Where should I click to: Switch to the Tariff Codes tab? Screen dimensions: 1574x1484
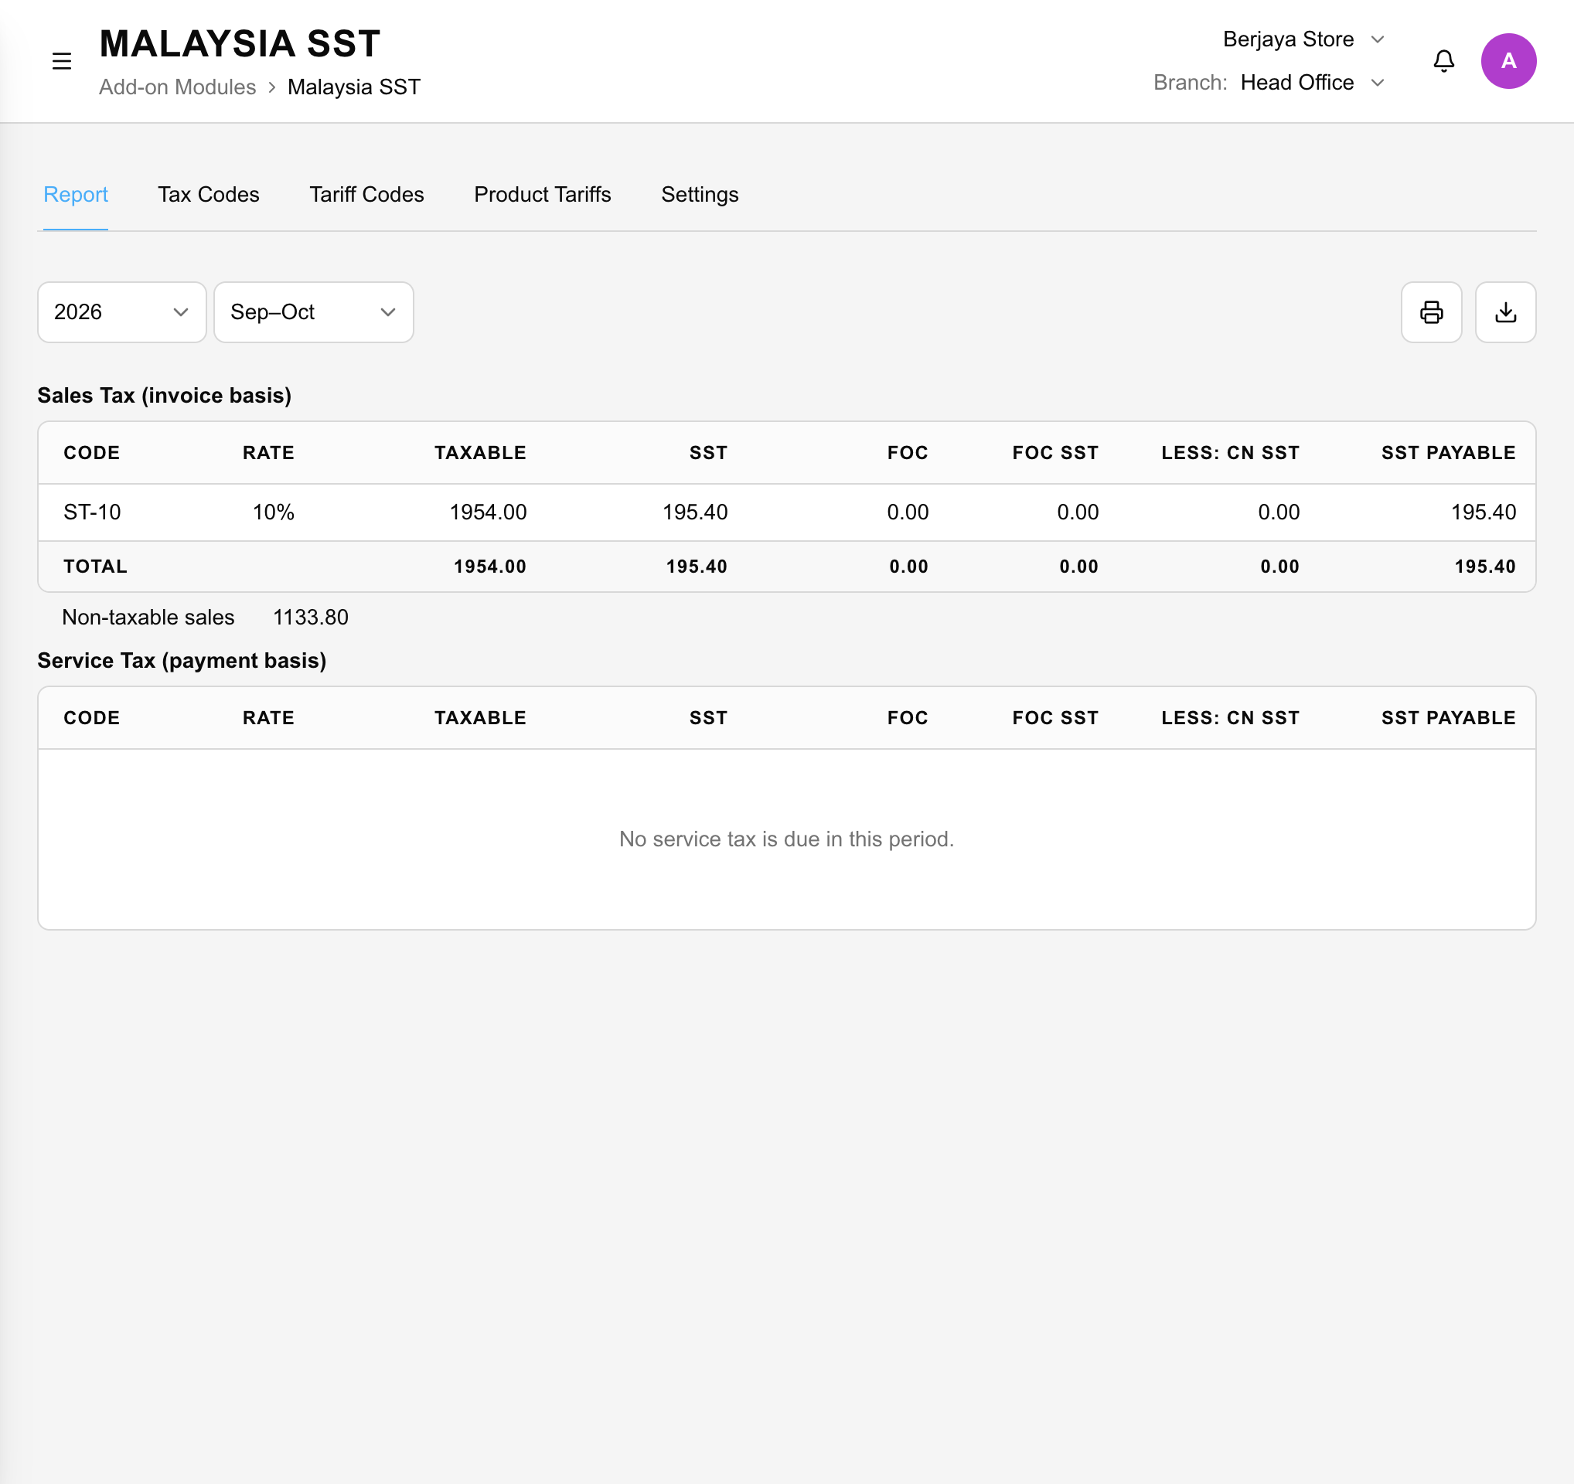coord(366,195)
